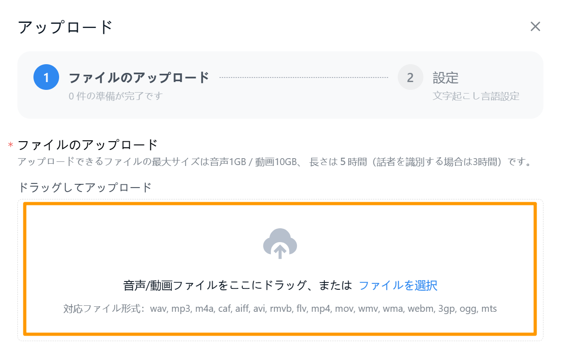Click the ファイルのアップロード section heading
The image size is (565, 348).
(88, 145)
